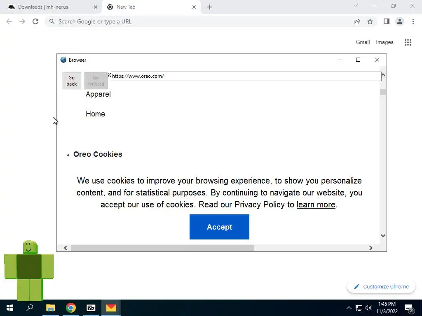The image size is (422, 316).
Task: Open 7-Zip from taskbar
Action: [91, 308]
